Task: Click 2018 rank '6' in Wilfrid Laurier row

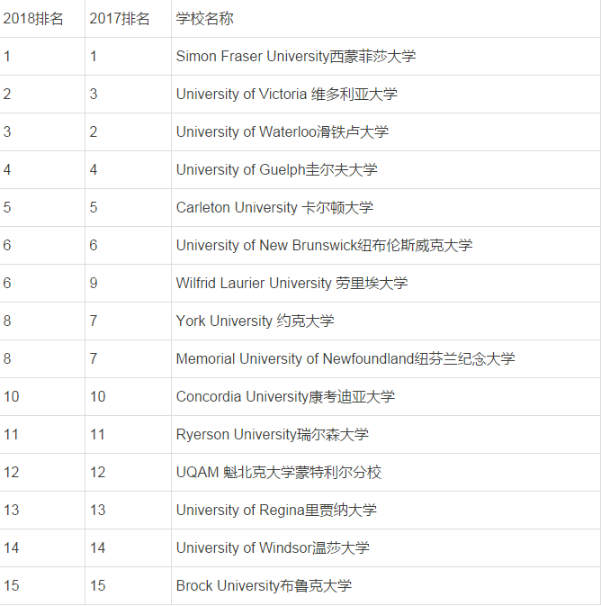Action: point(7,284)
